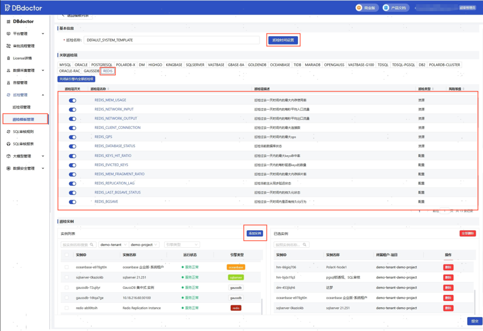Screen dimensions: 483x331
Task: Open 巡检项管理 in sidebar
Action: (21, 107)
